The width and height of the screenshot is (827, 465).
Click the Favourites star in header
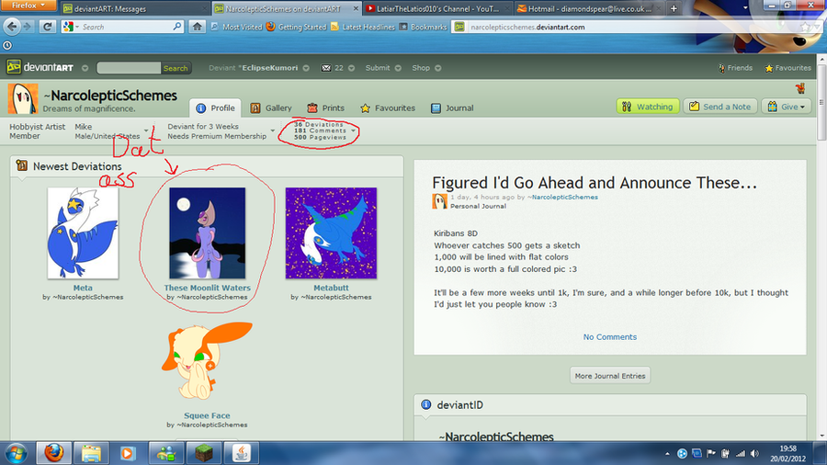pos(769,68)
